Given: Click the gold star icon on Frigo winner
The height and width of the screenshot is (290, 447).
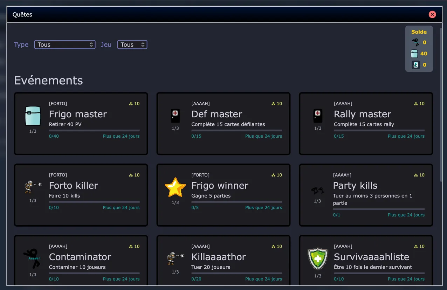Looking at the screenshot, I should coord(175,188).
